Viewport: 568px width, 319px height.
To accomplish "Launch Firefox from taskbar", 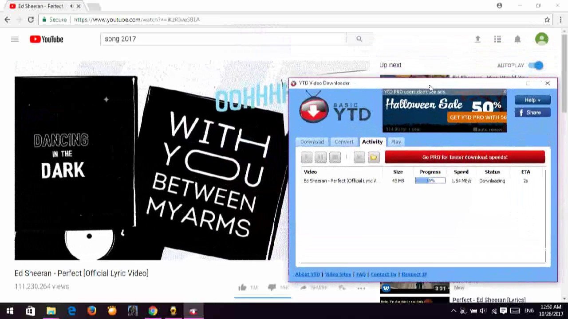I will [92, 311].
